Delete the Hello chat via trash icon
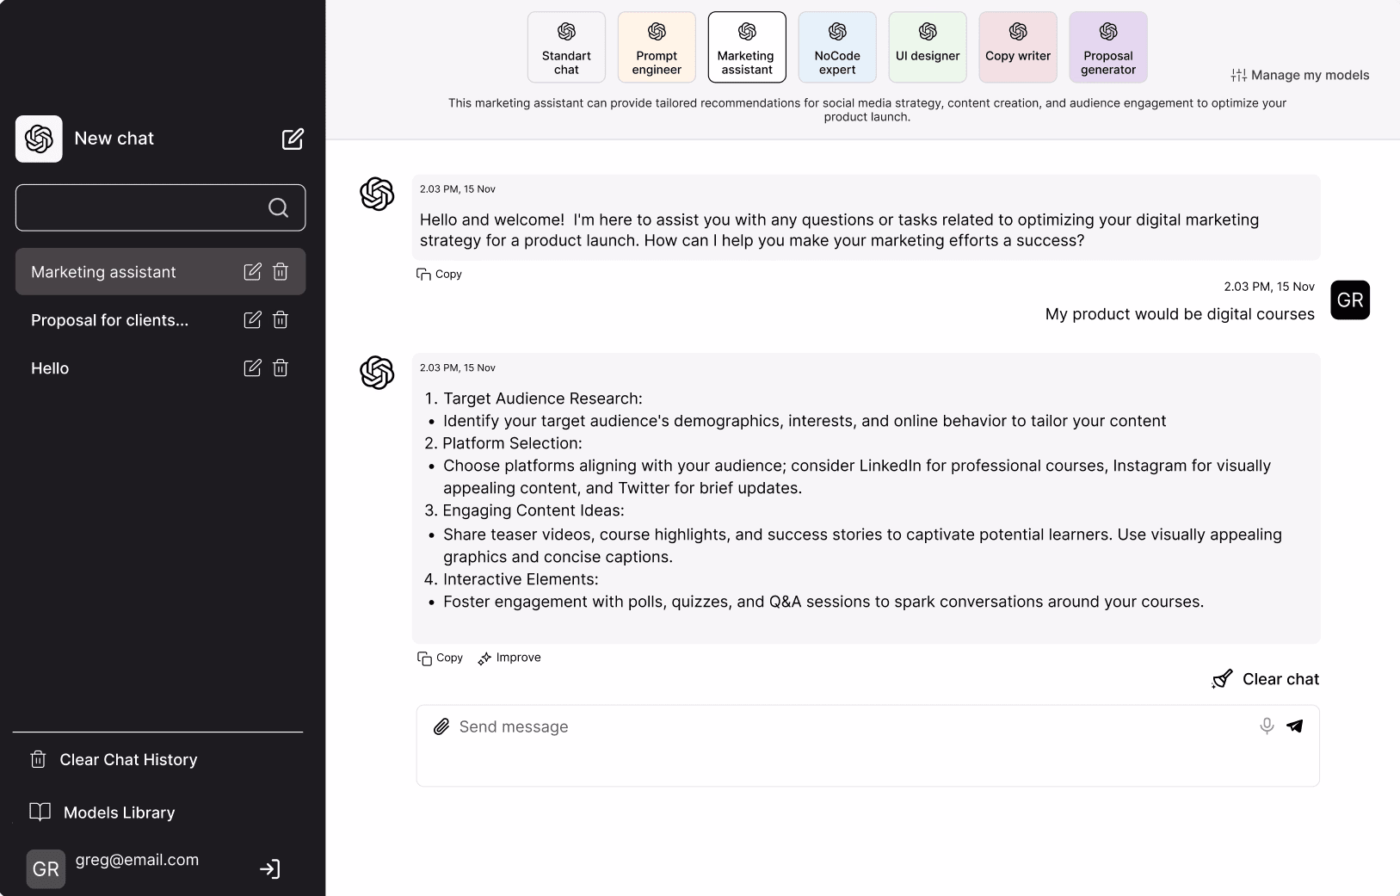 pos(281,368)
